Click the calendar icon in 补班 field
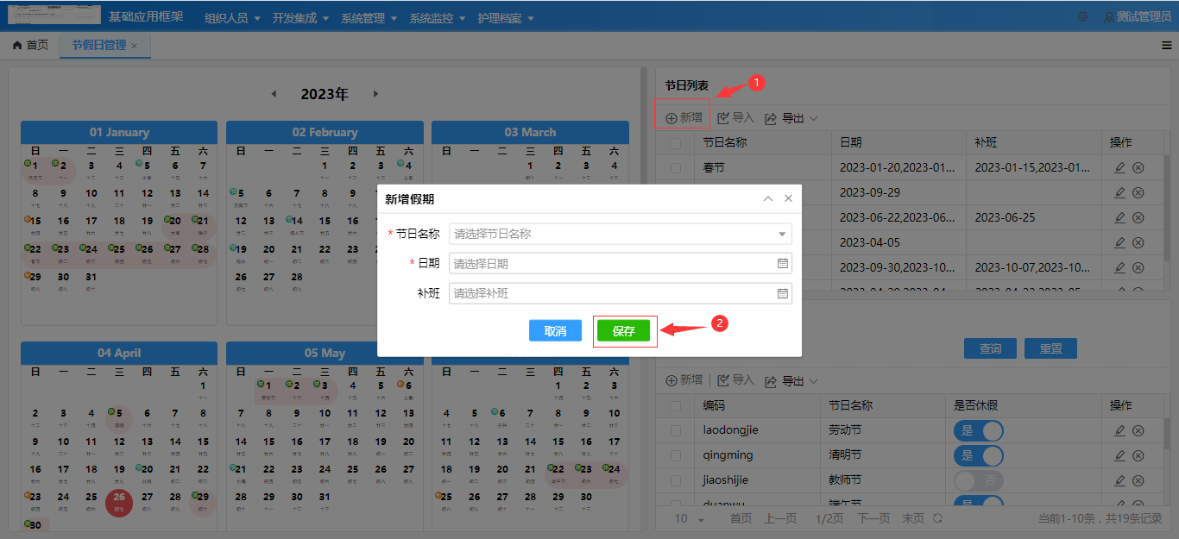The height and width of the screenshot is (539, 1179). click(x=782, y=293)
